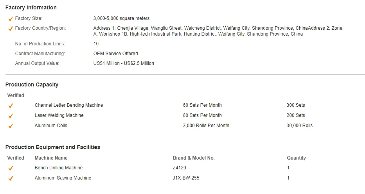Click the Brand & Model No. column header
Image resolution: width=365 pixels, height=194 pixels.
[x=194, y=158]
